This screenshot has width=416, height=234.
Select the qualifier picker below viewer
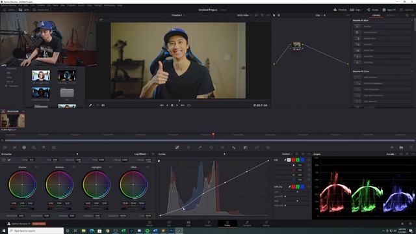[x=90, y=105]
